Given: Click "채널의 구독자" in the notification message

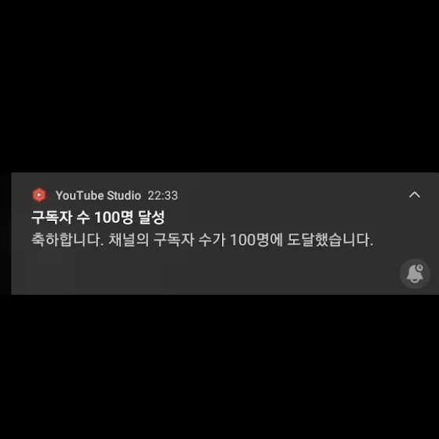Looking at the screenshot, I should click(151, 240).
